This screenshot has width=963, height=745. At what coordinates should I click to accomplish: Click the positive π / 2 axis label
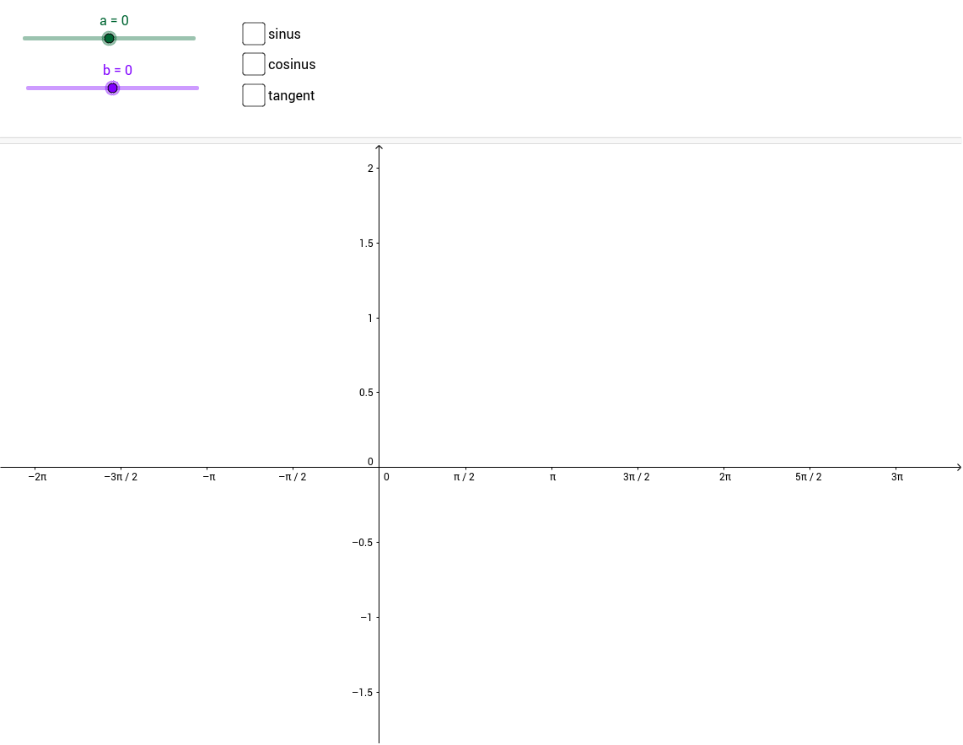[465, 477]
